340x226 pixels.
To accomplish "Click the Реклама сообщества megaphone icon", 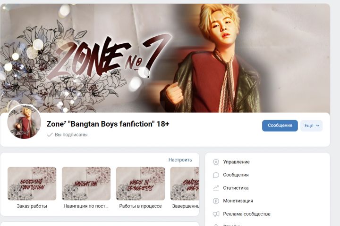I will [216, 214].
